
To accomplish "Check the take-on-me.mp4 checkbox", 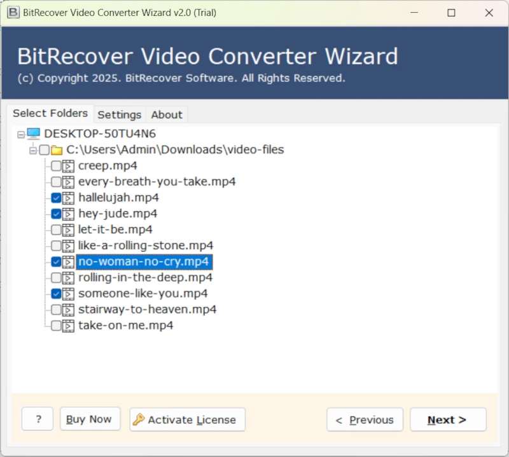I will click(x=56, y=325).
